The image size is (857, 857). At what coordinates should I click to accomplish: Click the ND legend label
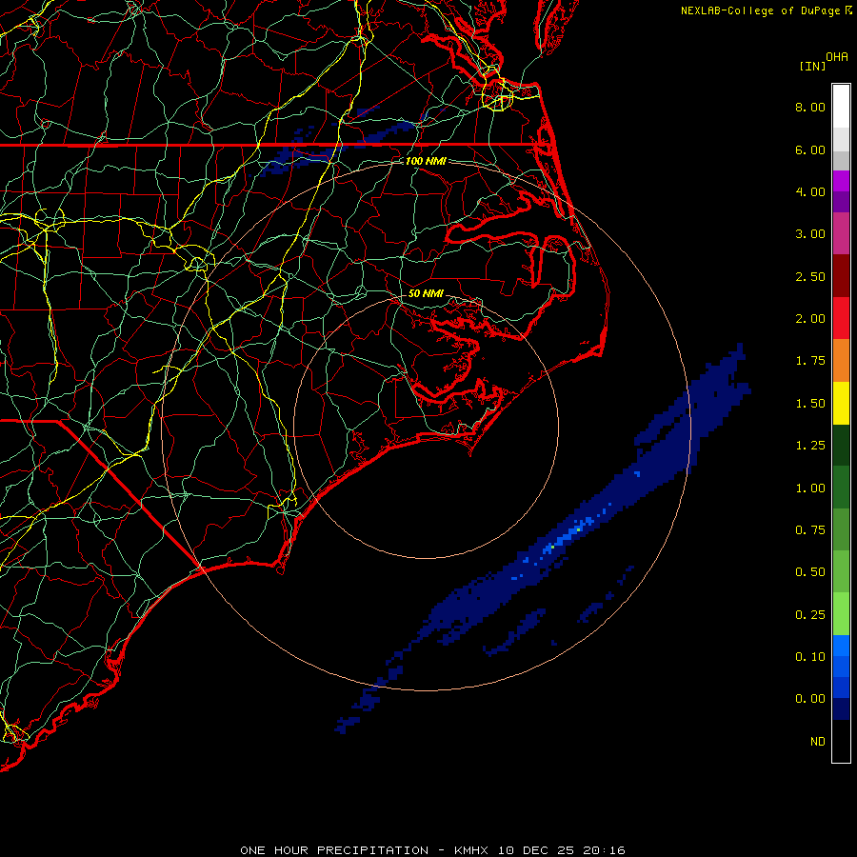[818, 742]
